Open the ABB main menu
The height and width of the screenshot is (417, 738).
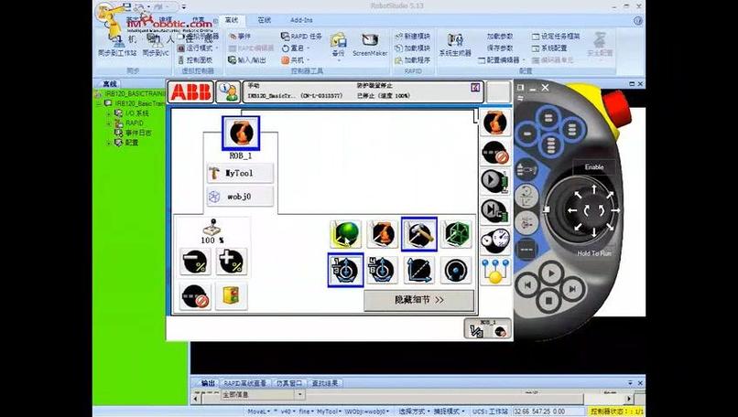pyautogui.click(x=190, y=91)
